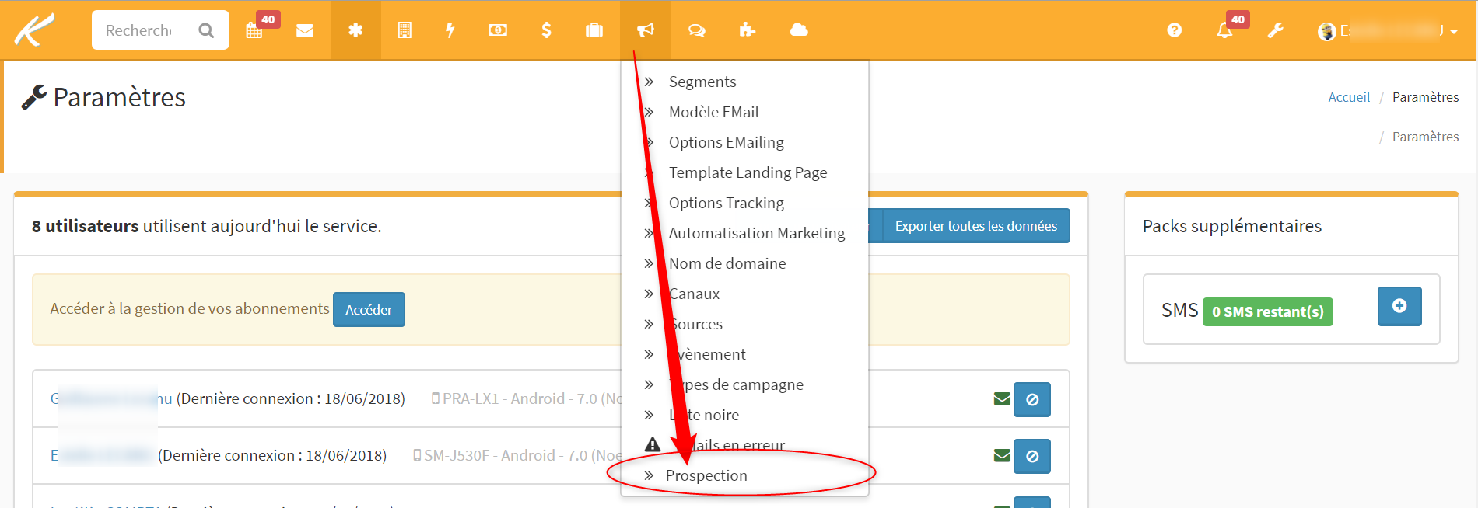
Task: Click the Accéder button
Action: (x=369, y=309)
